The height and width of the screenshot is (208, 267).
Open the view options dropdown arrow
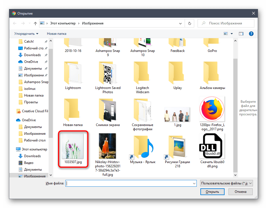[232, 34]
